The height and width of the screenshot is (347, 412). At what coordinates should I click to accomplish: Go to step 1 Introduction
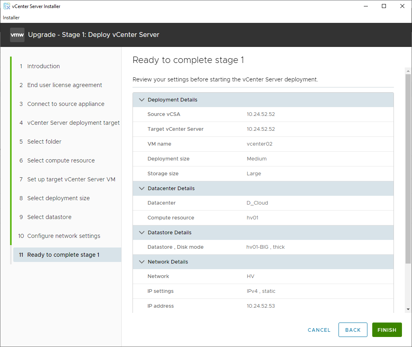pos(43,66)
